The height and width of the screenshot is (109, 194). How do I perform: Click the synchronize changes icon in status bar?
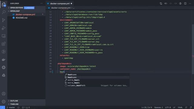[18, 107]
